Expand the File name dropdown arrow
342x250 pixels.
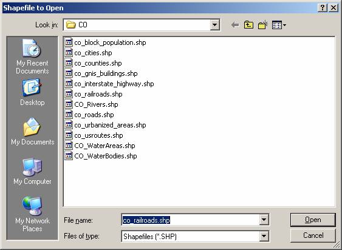tap(264, 220)
